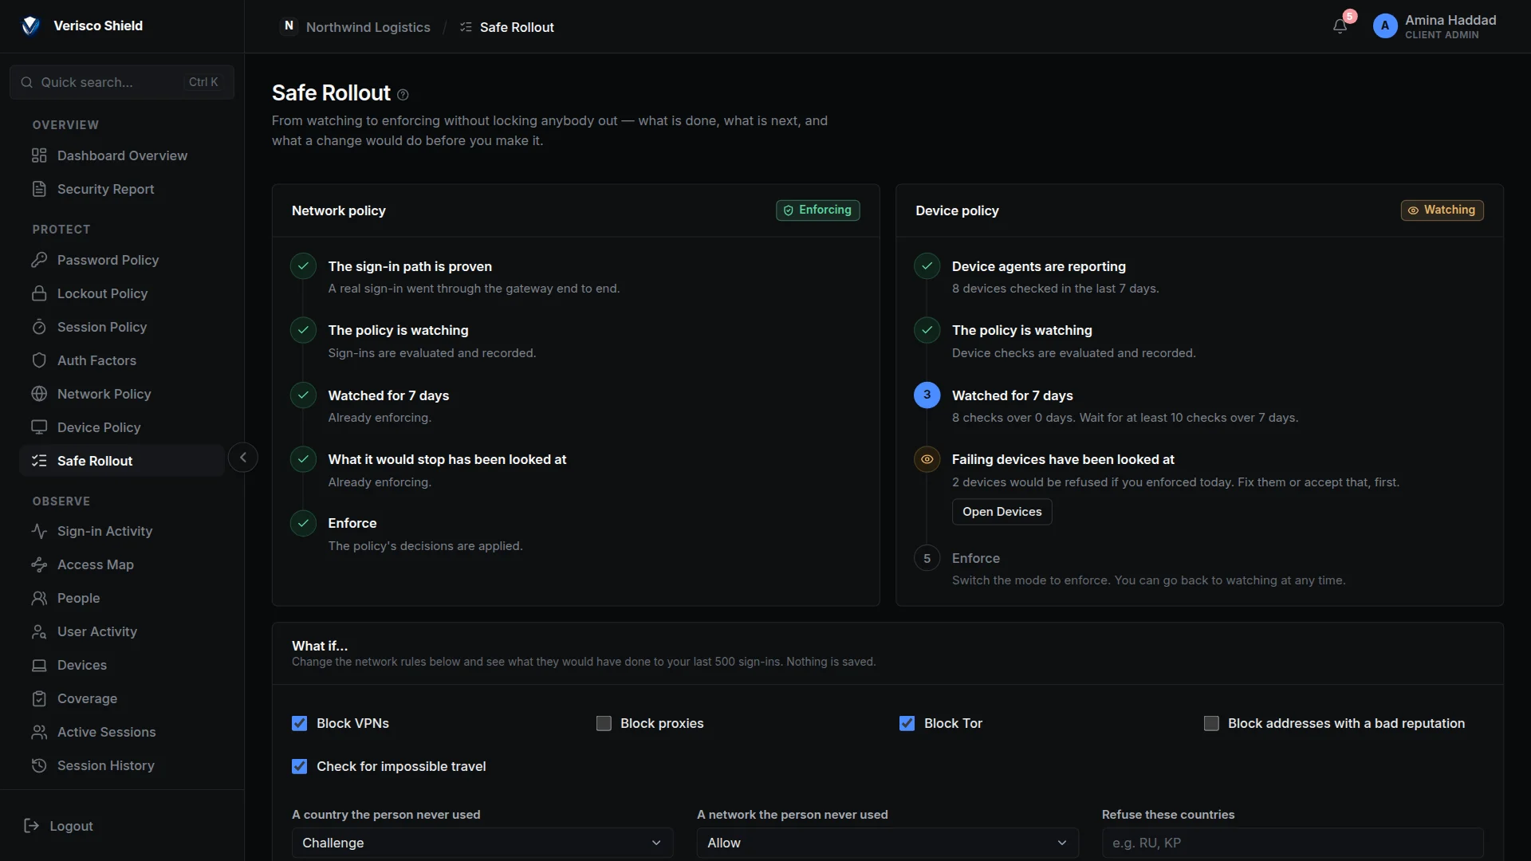The width and height of the screenshot is (1531, 861).
Task: Click the Dashboard Overview grid icon
Action: 39,155
